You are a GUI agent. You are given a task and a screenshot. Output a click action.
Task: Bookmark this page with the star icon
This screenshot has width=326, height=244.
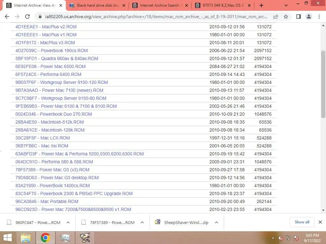click(x=286, y=17)
